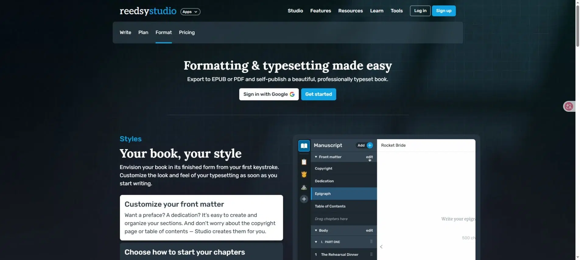Switch to the Write tab

(x=125, y=32)
